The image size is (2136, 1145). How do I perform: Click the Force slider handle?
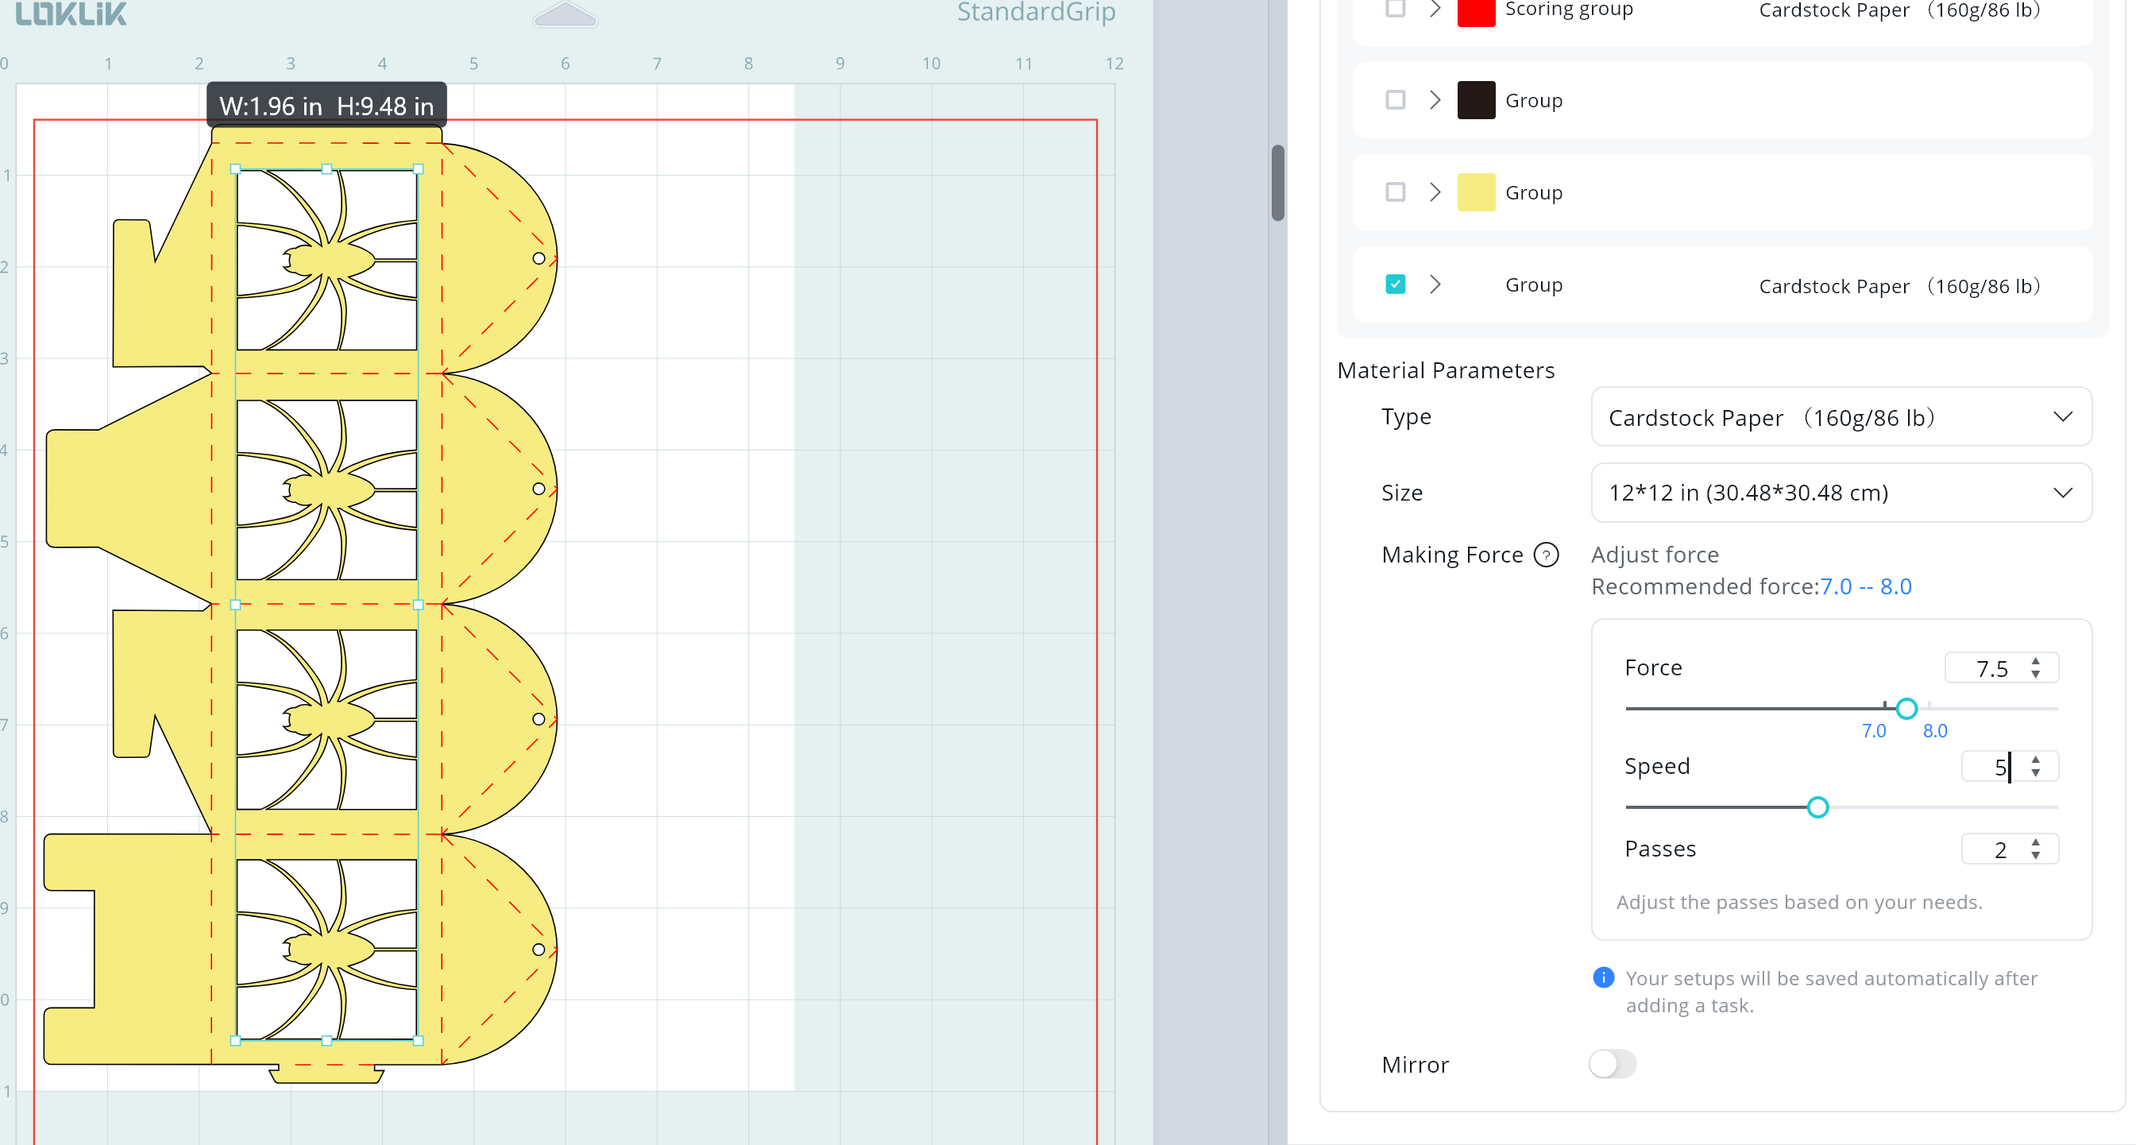point(1906,709)
